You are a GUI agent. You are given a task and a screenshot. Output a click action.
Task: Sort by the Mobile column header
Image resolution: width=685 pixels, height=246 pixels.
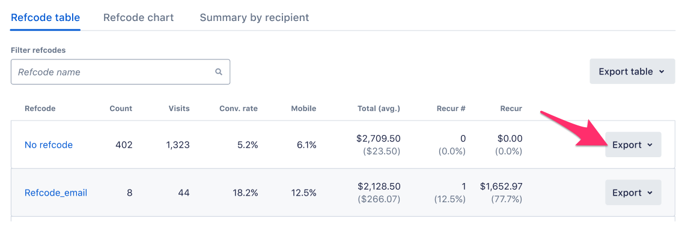click(x=303, y=109)
